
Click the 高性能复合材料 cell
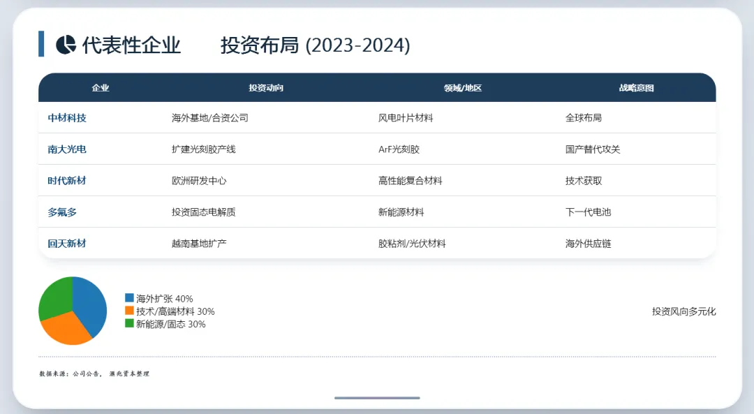(411, 181)
